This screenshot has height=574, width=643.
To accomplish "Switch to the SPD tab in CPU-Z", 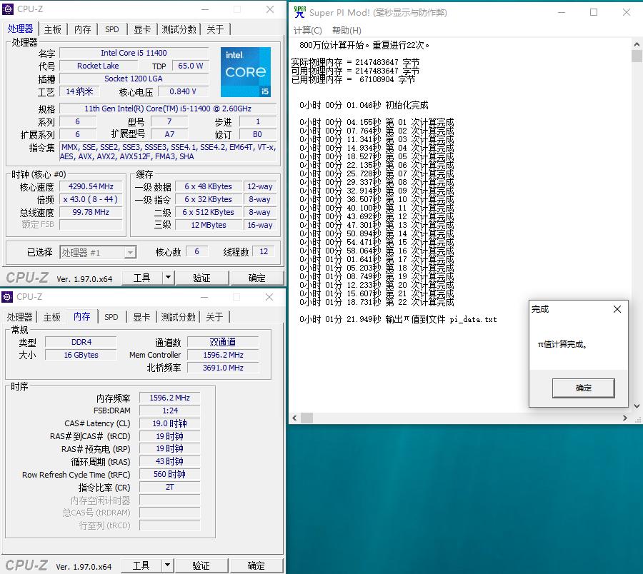I will click(x=111, y=29).
